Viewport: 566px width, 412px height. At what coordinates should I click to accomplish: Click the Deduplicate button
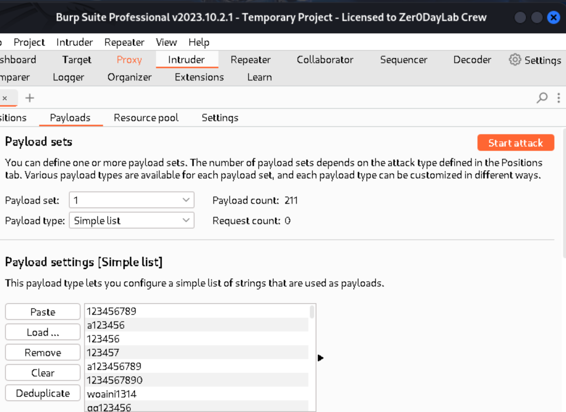(43, 393)
